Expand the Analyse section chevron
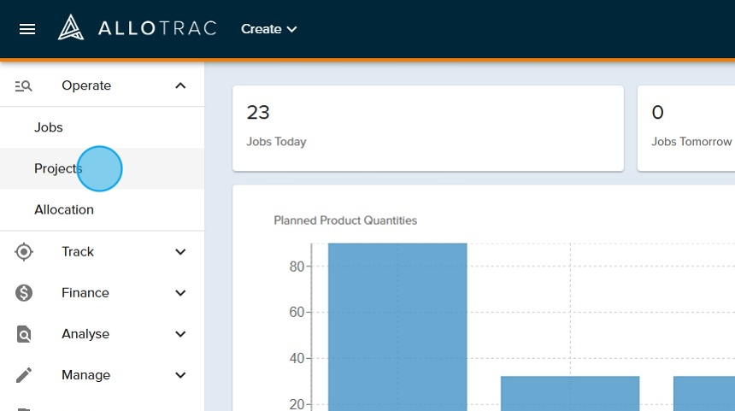735x411 pixels. point(180,334)
